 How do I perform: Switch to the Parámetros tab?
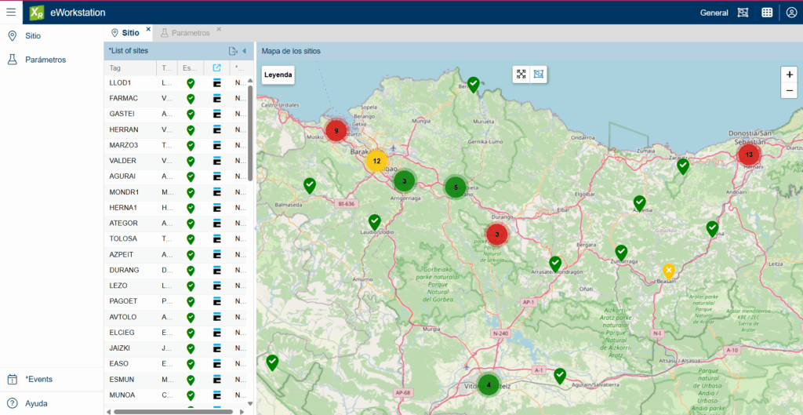(185, 33)
